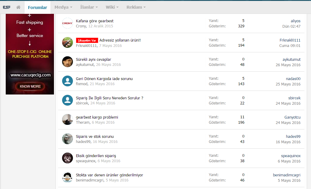Viewport: 311px width, 189px height.
Task: Open thread Kafana göre gearbest
Action: (95, 21)
